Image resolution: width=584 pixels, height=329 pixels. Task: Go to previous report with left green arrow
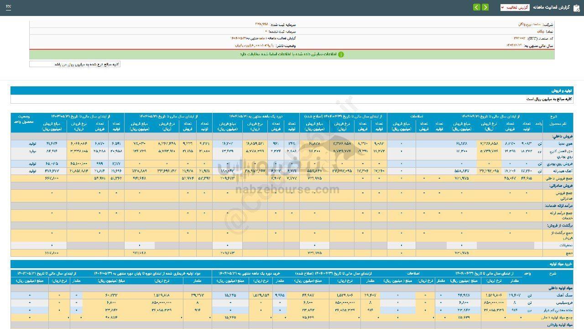476,7
